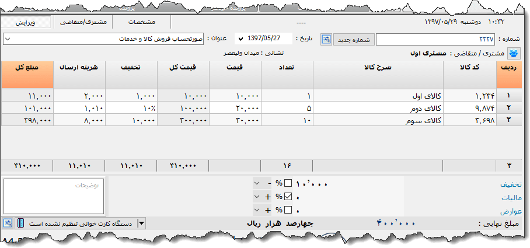Image resolution: width=530 pixels, height=248 pixels.
Task: Select the row header of کالای سوم
Action: 508,120
